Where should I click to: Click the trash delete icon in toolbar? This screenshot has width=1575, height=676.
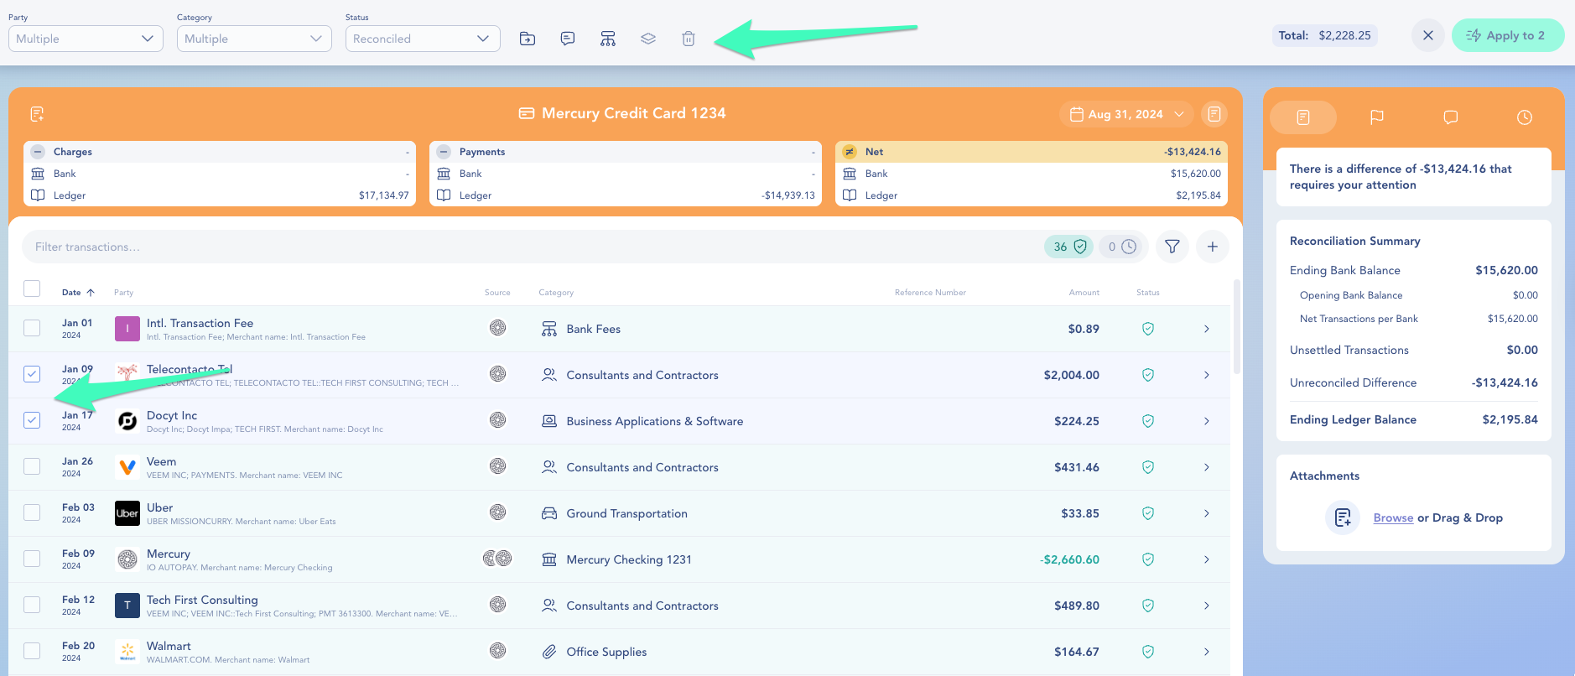point(689,39)
